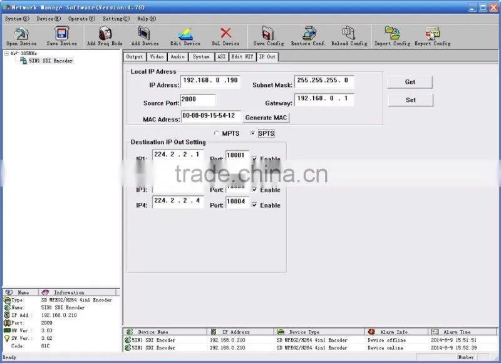Switch to the Video tab
This screenshot has width=501, height=363.
click(x=157, y=57)
